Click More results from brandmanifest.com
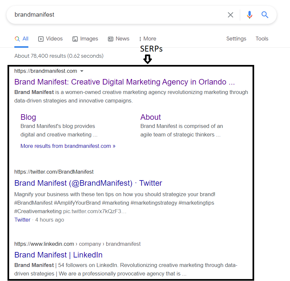Screen dimensions: 290x281 [68, 146]
